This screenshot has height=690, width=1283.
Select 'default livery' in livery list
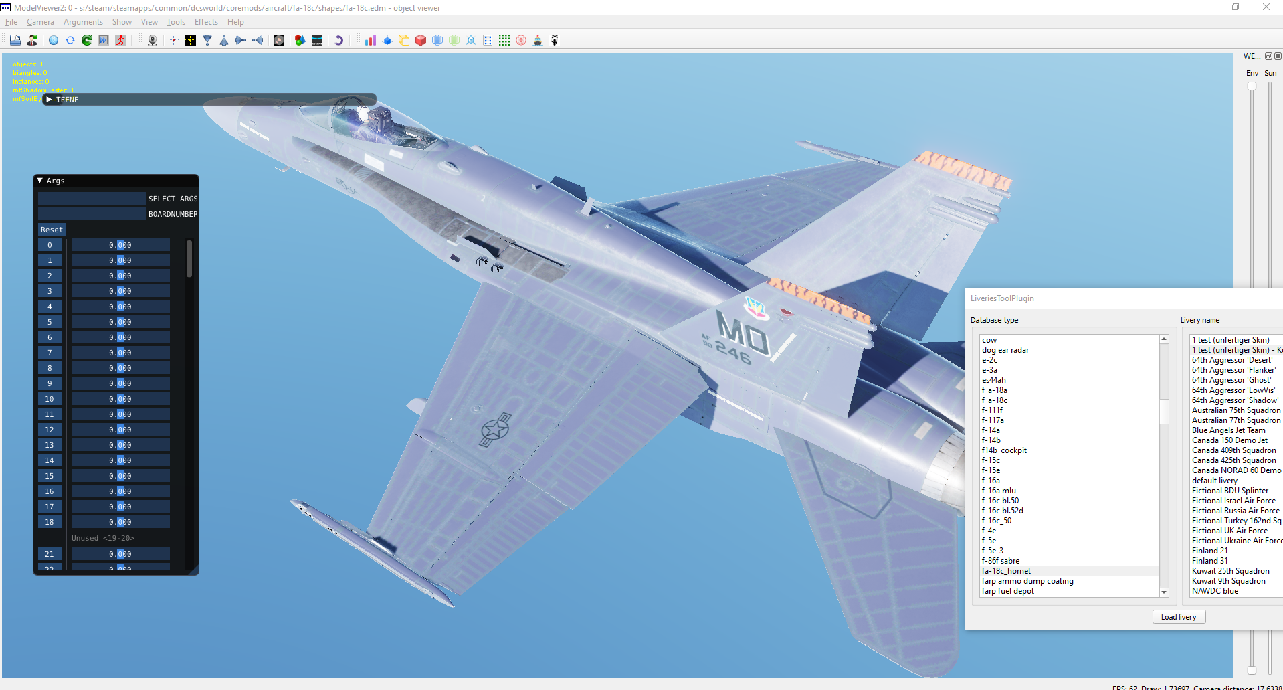(x=1236, y=481)
